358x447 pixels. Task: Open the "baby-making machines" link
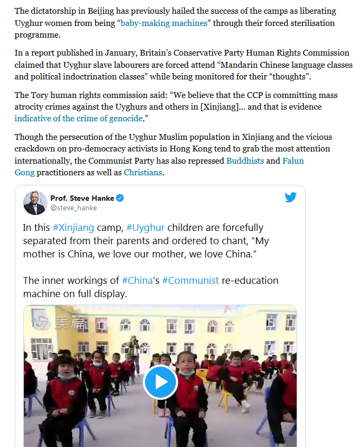(164, 23)
